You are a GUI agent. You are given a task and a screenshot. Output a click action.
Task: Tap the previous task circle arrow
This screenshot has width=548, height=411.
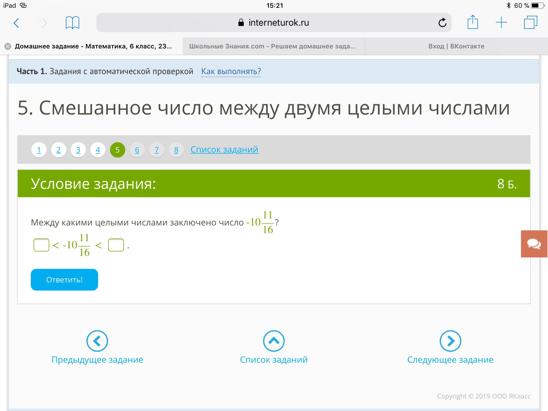coord(97,341)
